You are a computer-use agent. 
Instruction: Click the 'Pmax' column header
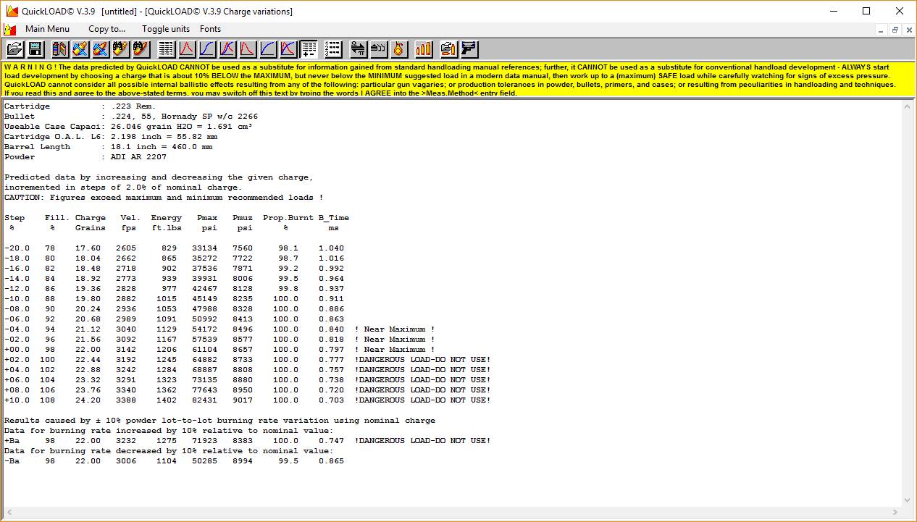click(x=207, y=218)
